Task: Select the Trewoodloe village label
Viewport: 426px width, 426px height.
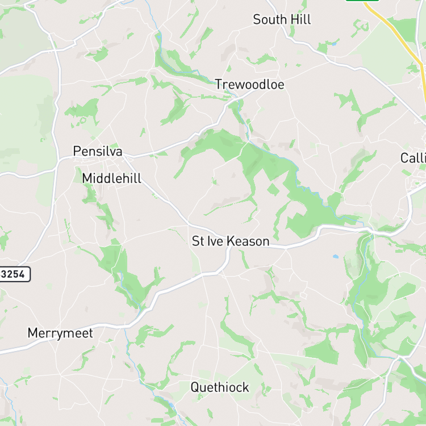Action: (x=250, y=85)
